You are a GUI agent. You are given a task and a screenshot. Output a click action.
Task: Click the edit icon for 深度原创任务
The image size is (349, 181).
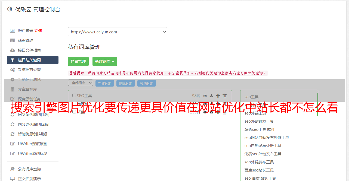pyautogui.click(x=13, y=99)
